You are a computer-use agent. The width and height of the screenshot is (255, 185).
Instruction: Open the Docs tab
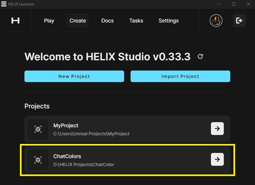pos(107,21)
